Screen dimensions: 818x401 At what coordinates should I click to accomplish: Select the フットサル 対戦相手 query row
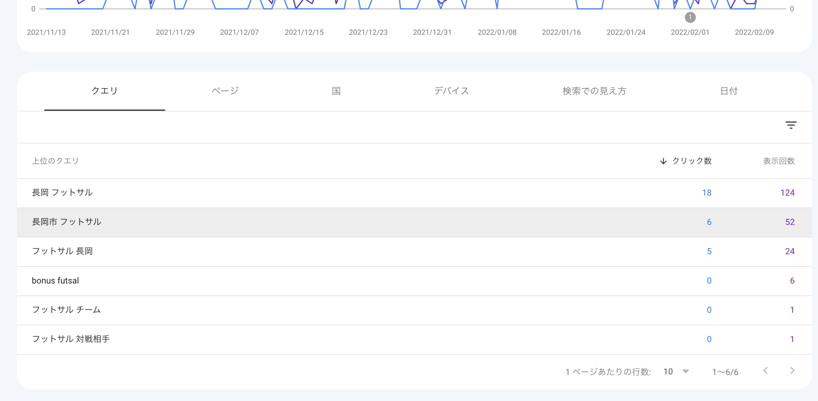[x=414, y=339]
